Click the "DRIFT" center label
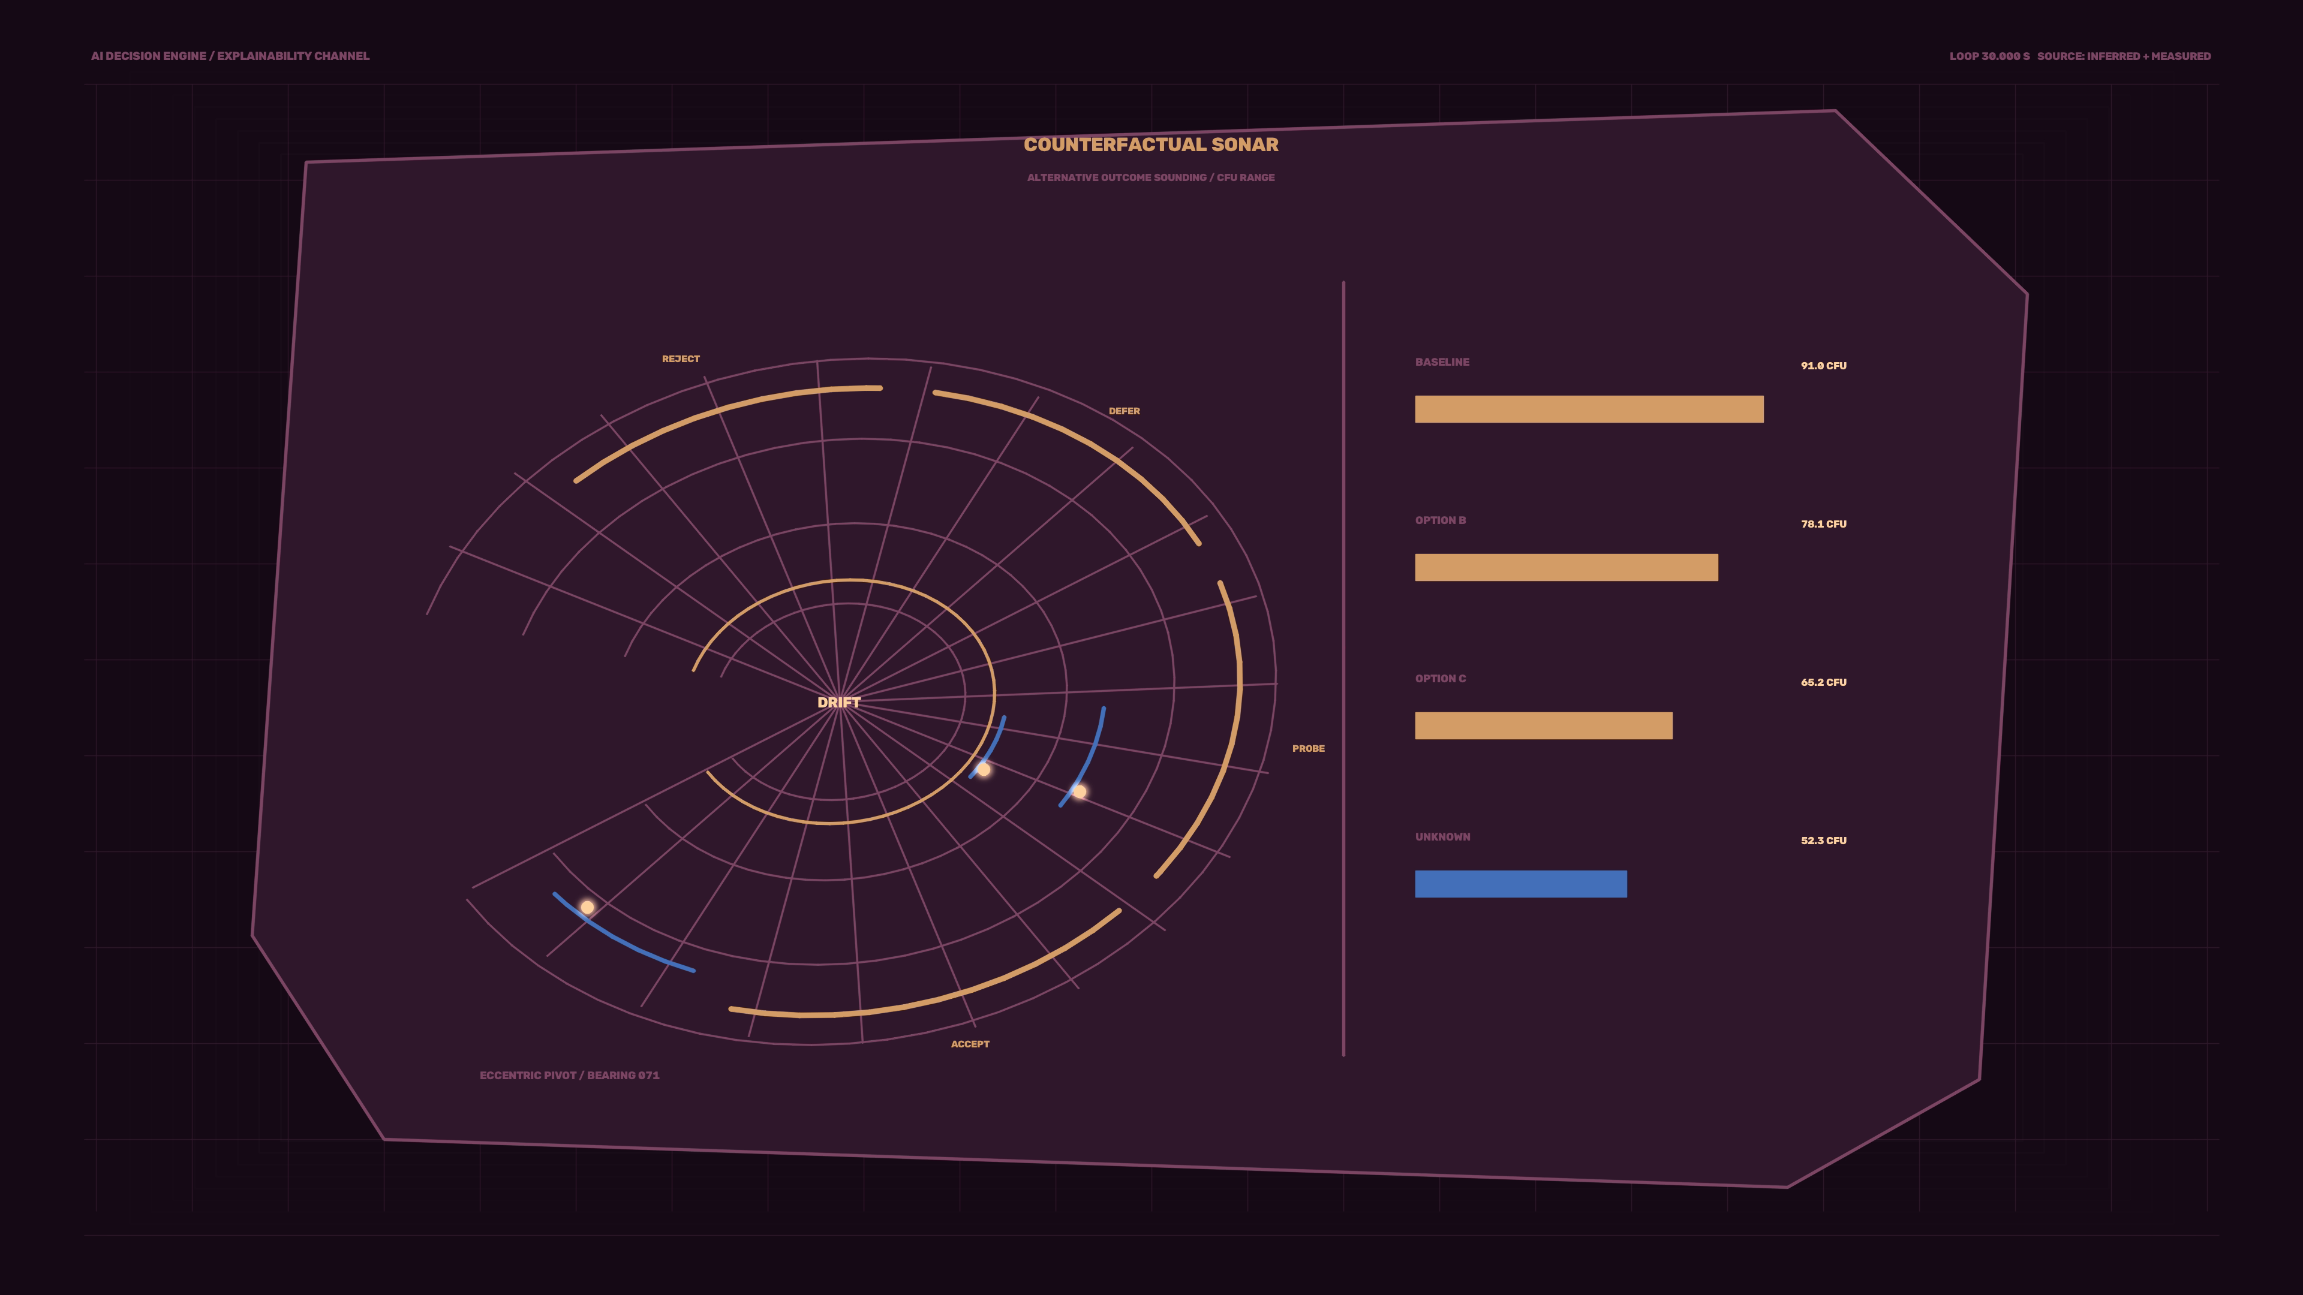This screenshot has height=1295, width=2303. 838,703
